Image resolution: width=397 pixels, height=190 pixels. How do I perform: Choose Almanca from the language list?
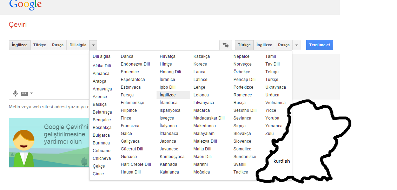pos(101,74)
